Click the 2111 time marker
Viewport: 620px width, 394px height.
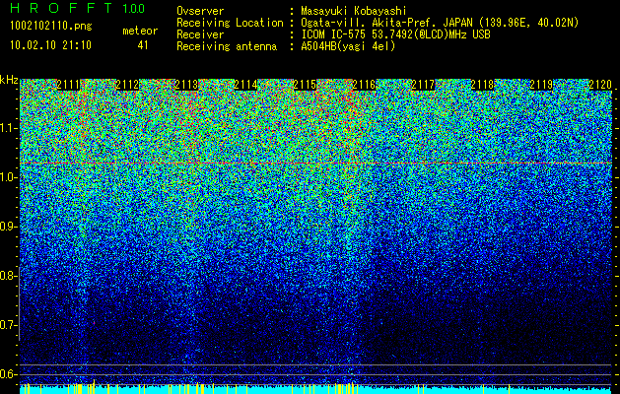pyautogui.click(x=68, y=85)
